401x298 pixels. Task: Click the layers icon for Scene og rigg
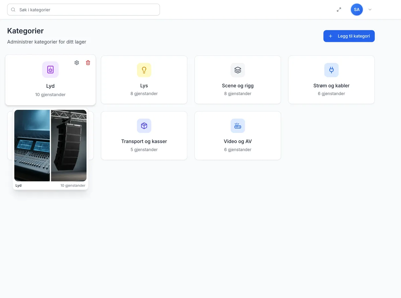pos(238,70)
